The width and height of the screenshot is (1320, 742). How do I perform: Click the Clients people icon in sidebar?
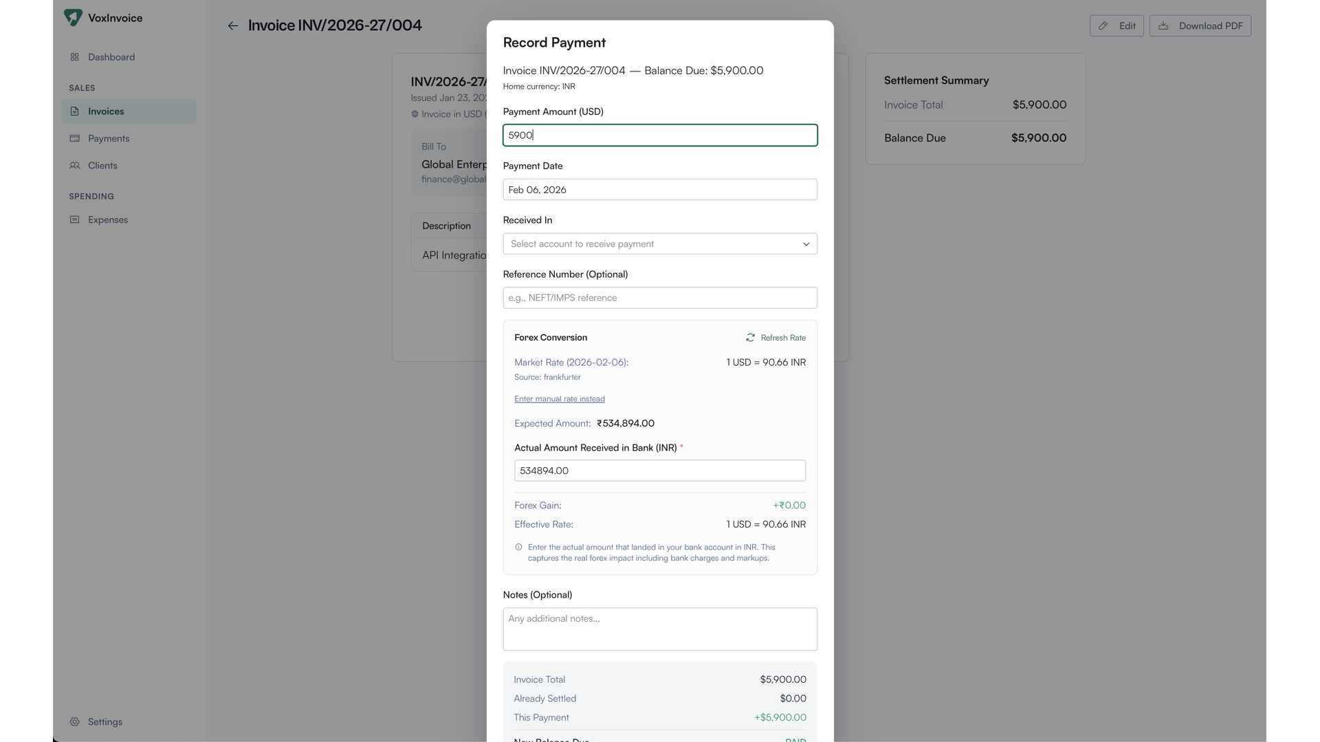coord(74,166)
